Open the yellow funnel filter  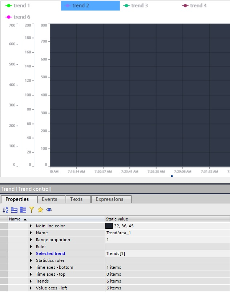coord(32,210)
